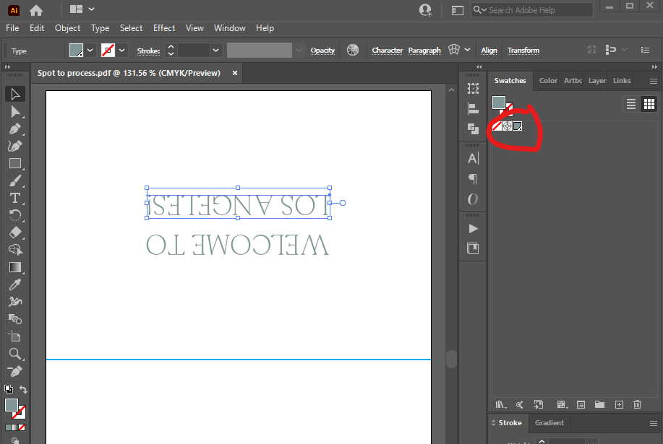Open the Make Envelope warp icon
The height and width of the screenshot is (444, 663).
(454, 50)
